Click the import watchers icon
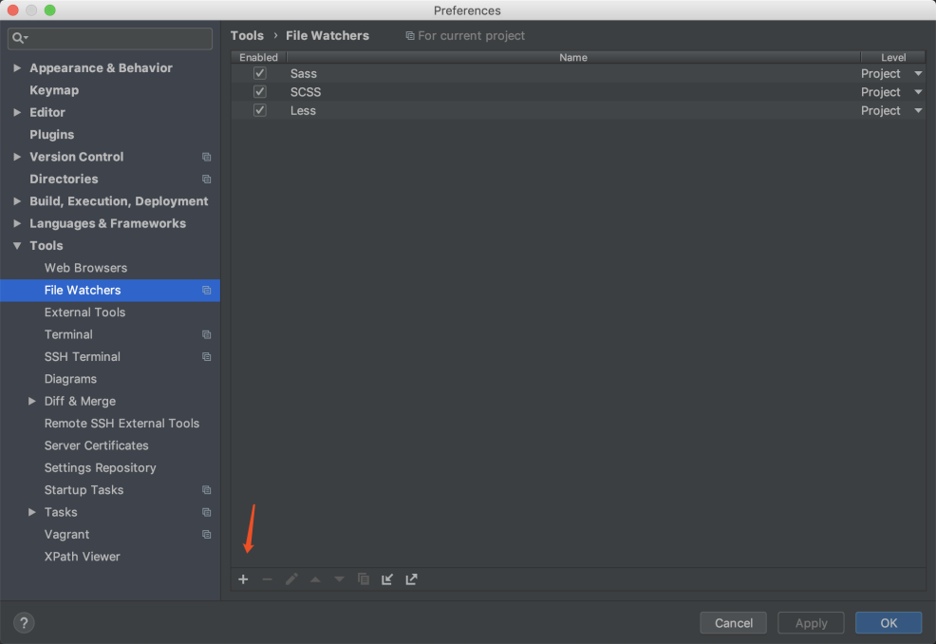936x644 pixels. [x=387, y=579]
